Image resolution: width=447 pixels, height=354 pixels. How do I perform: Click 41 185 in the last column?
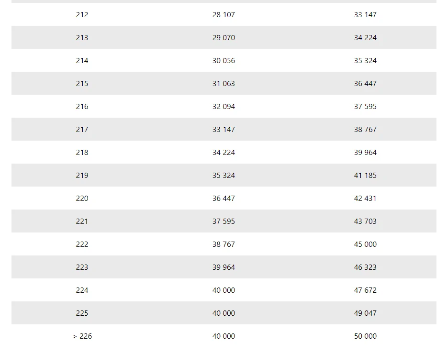(x=365, y=175)
